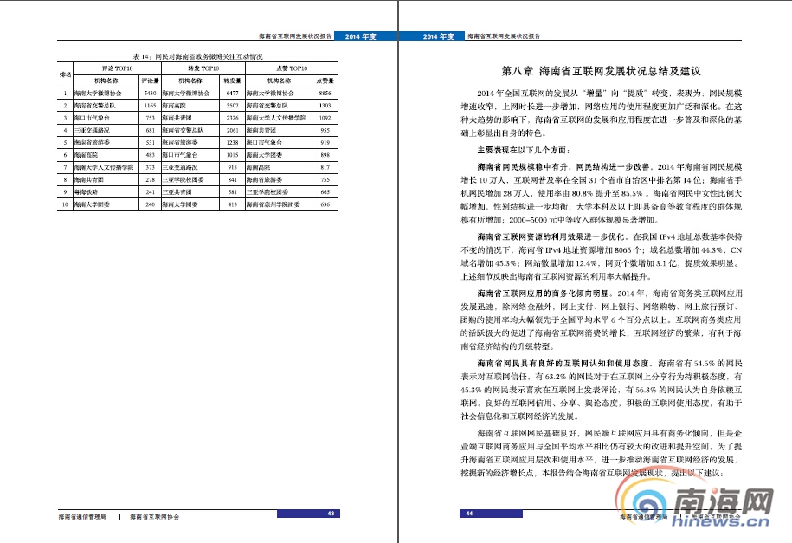
Task: Click 海南省琼州学院团委 in rank 10 row
Action: (x=274, y=205)
